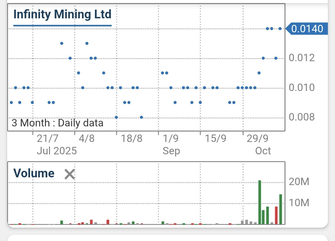Viewport: 335px width, 241px height.
Task: Click the '3 Month : Daily data' label
Action: tap(57, 123)
